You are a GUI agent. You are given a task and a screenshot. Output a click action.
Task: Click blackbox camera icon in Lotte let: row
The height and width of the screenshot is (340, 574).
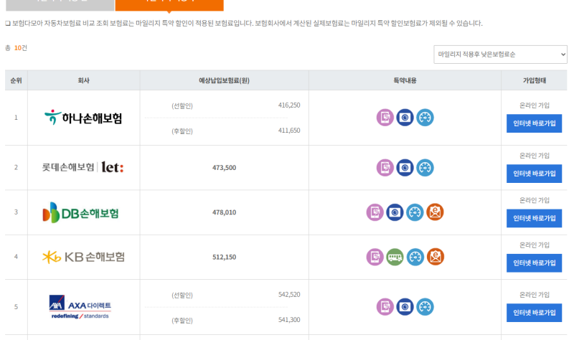coord(405,168)
